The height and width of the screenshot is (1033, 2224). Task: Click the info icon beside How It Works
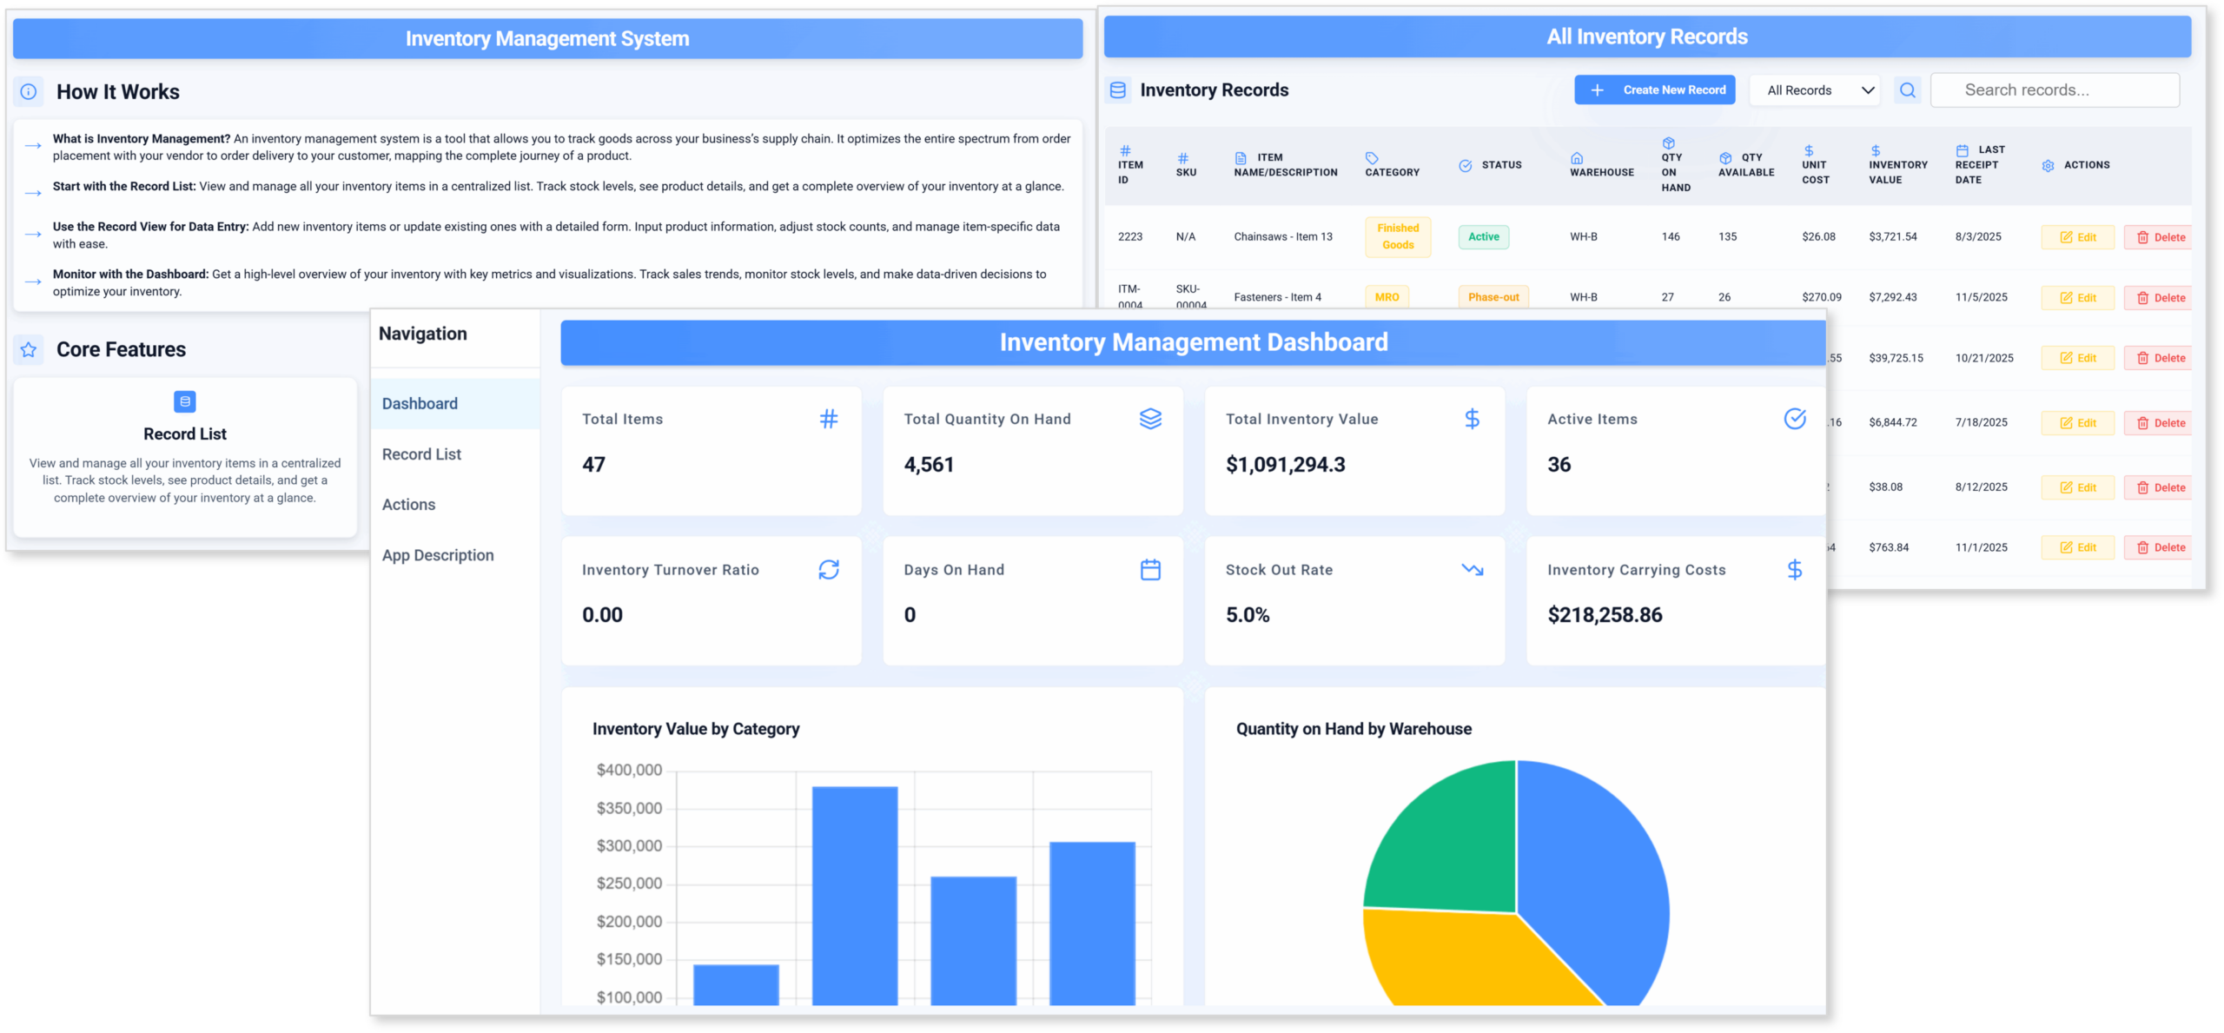(x=29, y=91)
